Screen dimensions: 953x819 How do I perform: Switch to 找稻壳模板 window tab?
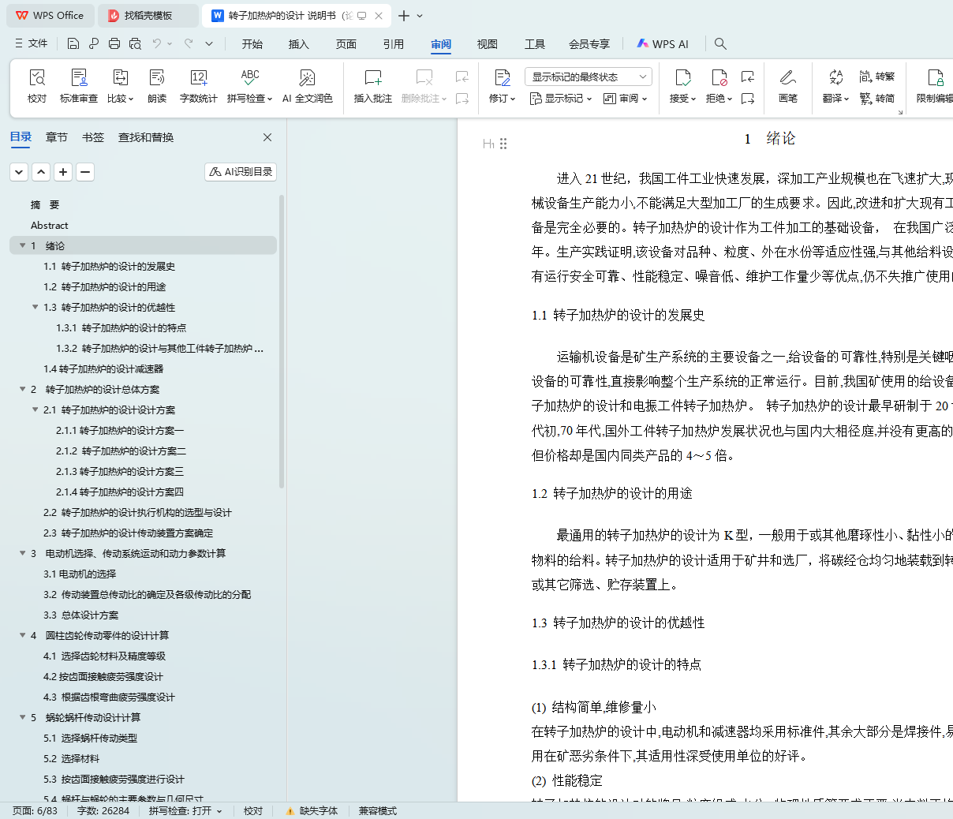148,16
